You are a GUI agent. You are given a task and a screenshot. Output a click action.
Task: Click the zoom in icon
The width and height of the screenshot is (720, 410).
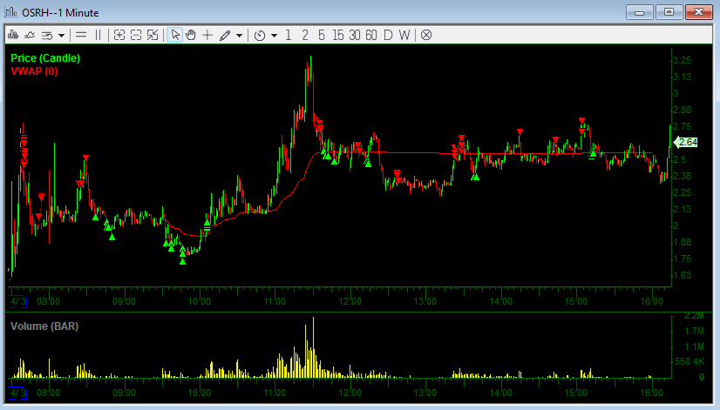tap(119, 35)
